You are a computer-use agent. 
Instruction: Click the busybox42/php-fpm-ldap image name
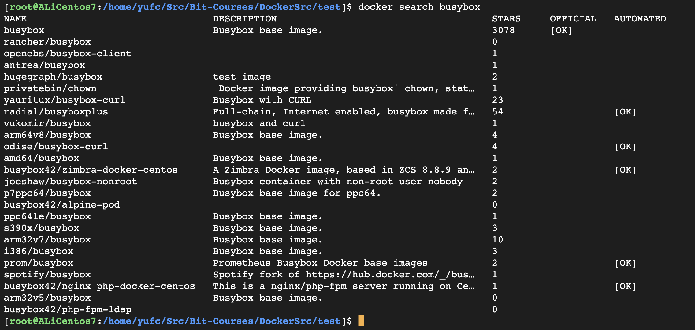coord(67,309)
